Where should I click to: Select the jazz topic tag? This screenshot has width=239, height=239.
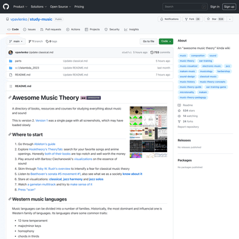[227, 66]
